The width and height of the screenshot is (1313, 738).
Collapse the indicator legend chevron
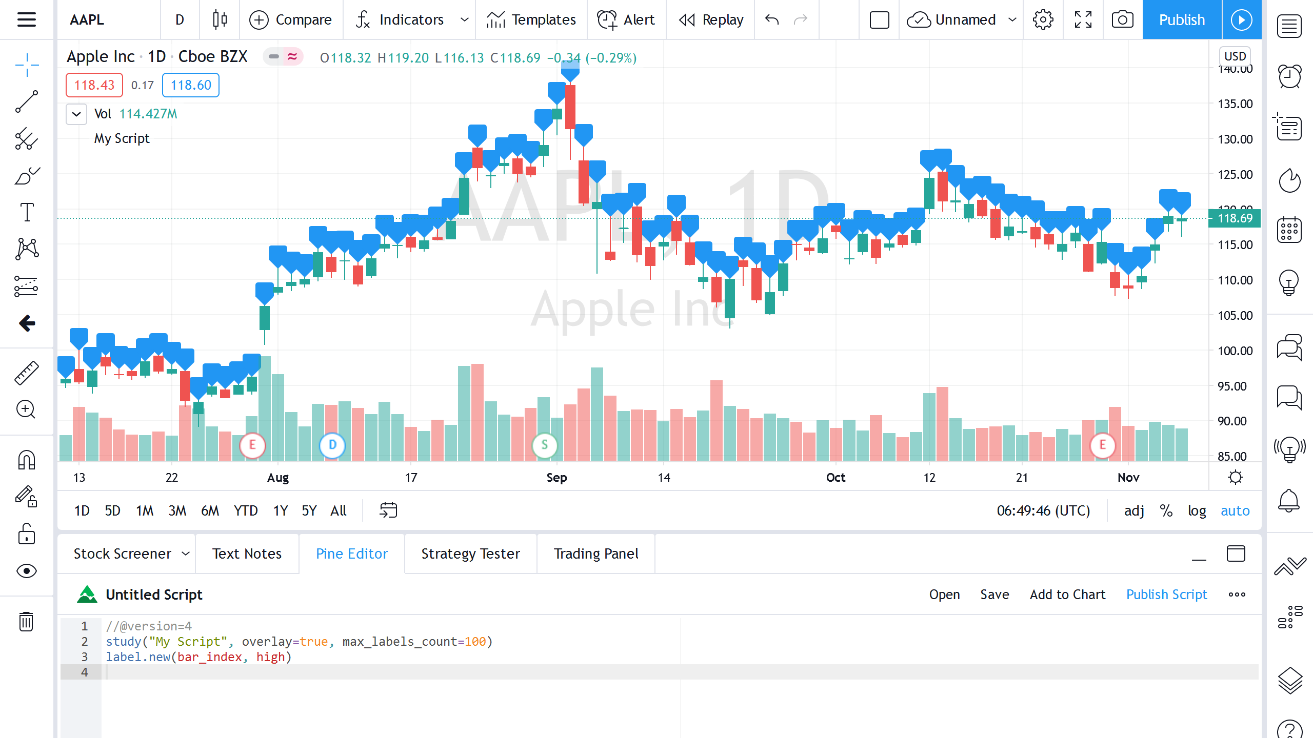[76, 114]
